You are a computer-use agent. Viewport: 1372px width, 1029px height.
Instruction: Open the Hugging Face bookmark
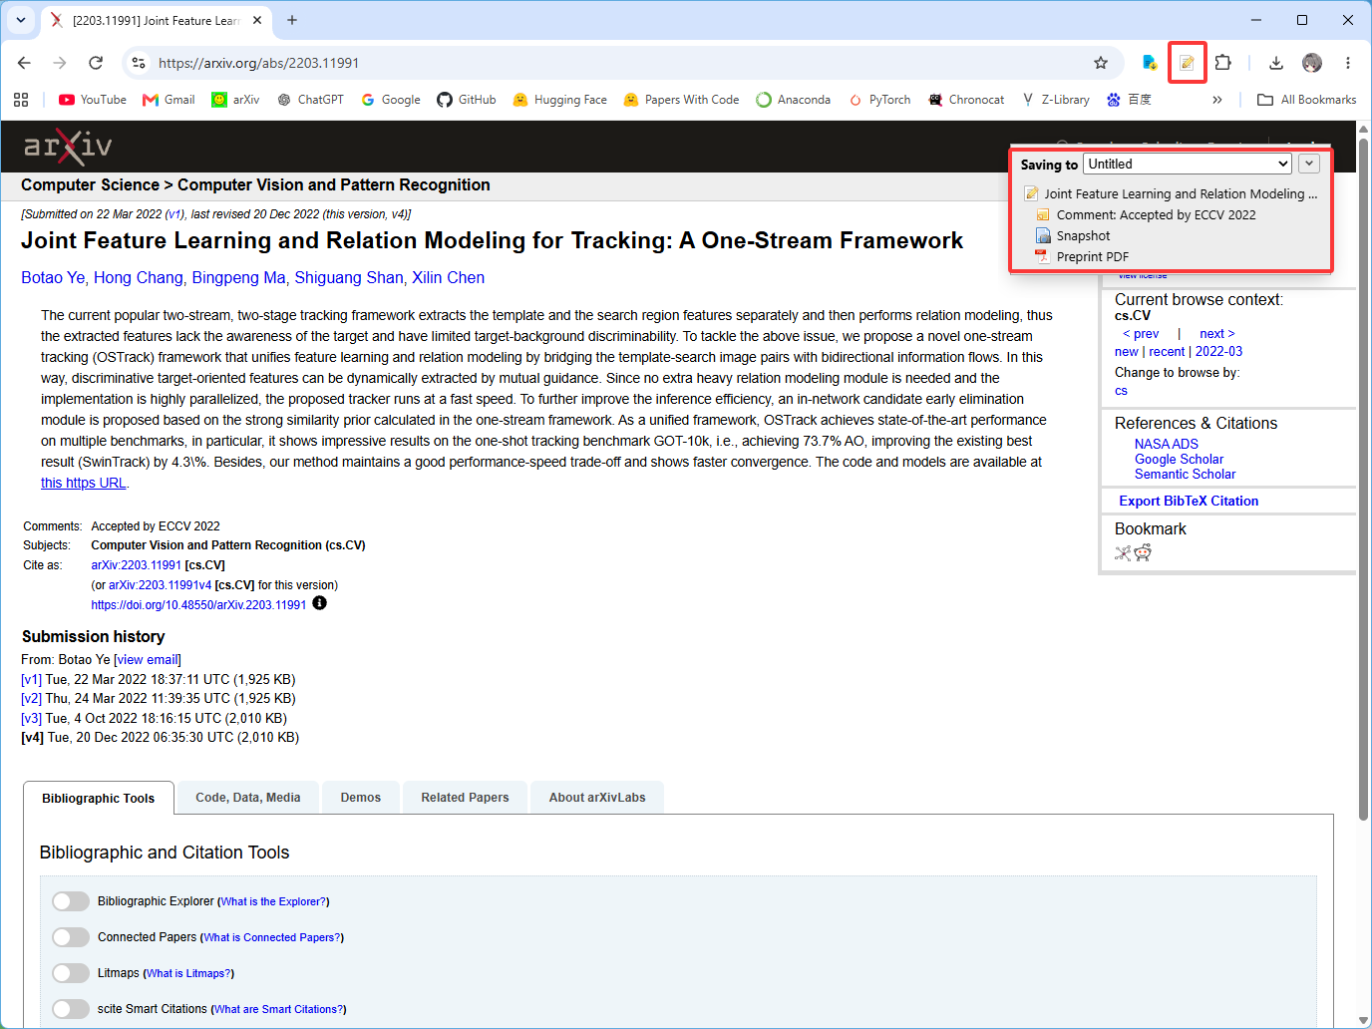[559, 100]
